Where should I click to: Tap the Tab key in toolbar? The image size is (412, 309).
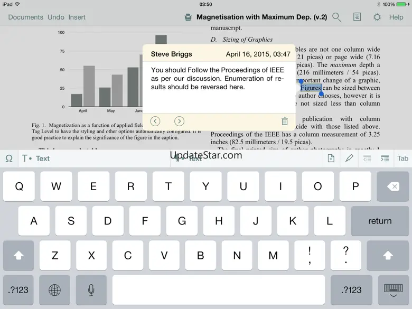[x=402, y=158]
